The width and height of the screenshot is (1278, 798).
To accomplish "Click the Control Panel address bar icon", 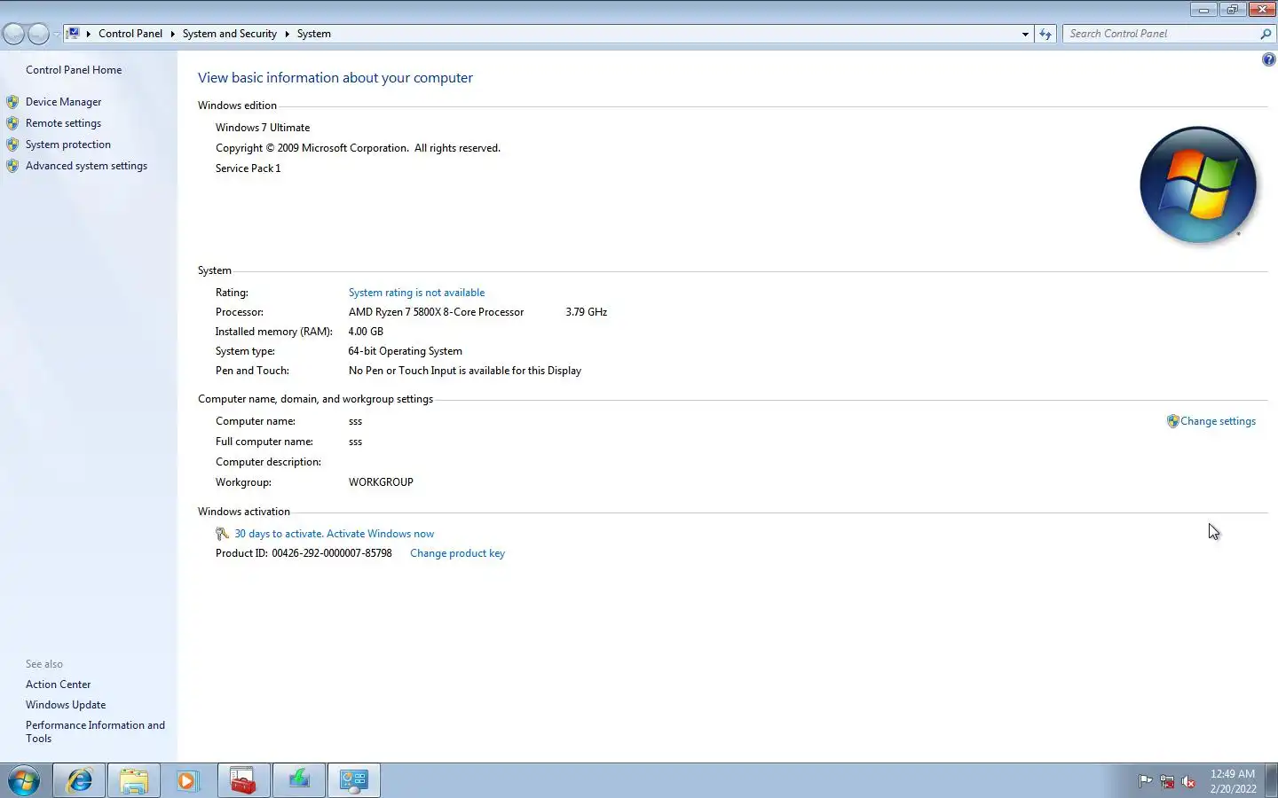I will (74, 34).
